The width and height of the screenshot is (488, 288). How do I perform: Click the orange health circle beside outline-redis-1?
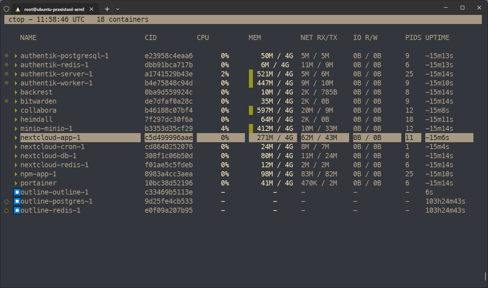[x=6, y=211]
